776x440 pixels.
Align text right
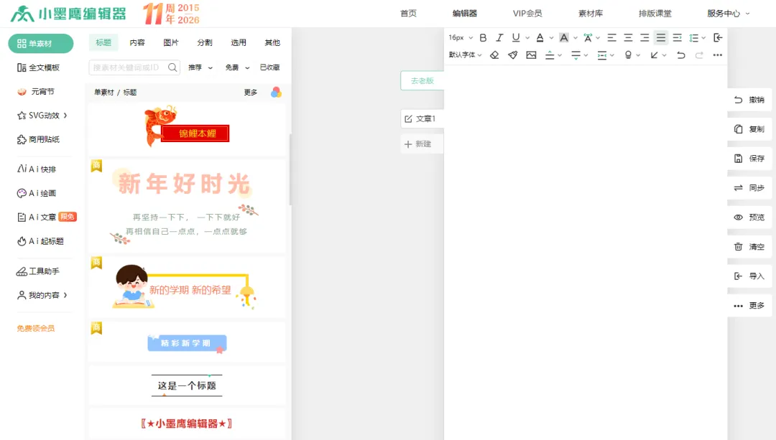coord(645,37)
